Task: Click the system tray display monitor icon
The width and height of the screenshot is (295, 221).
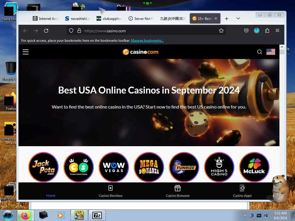Action: tap(259, 216)
